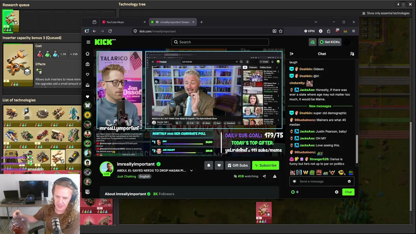Open the tab list icon left of YouTube Music tab
Image resolution: width=416 pixels, height=234 pixels.
pos(94,22)
